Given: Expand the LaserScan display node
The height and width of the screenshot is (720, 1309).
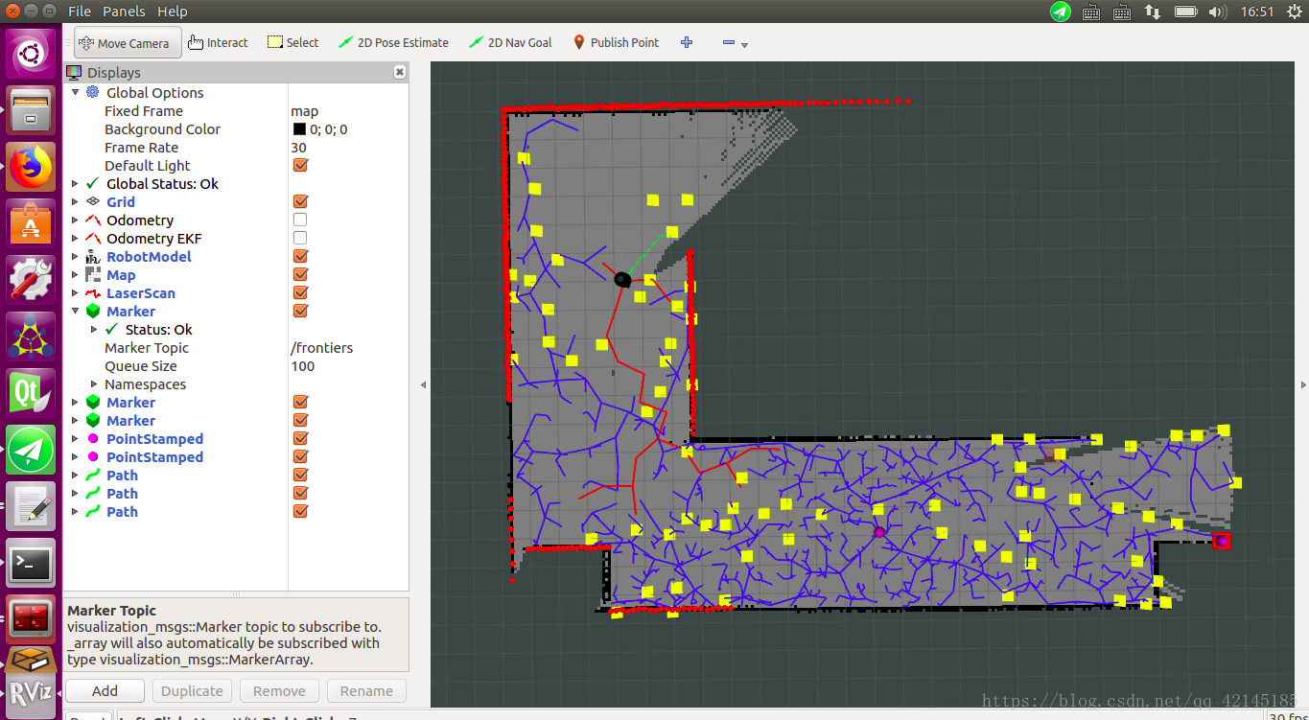Looking at the screenshot, I should (76, 293).
